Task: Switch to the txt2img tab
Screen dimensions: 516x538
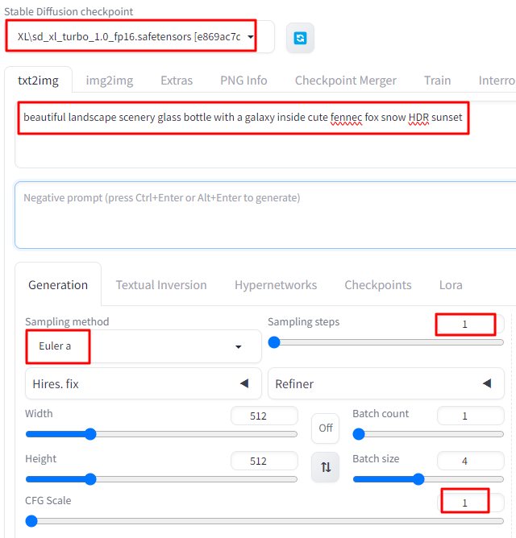Action: 38,81
